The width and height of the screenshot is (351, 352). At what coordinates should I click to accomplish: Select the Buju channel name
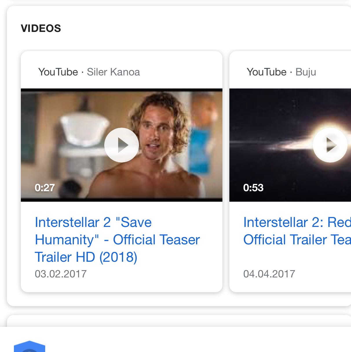[x=306, y=72]
